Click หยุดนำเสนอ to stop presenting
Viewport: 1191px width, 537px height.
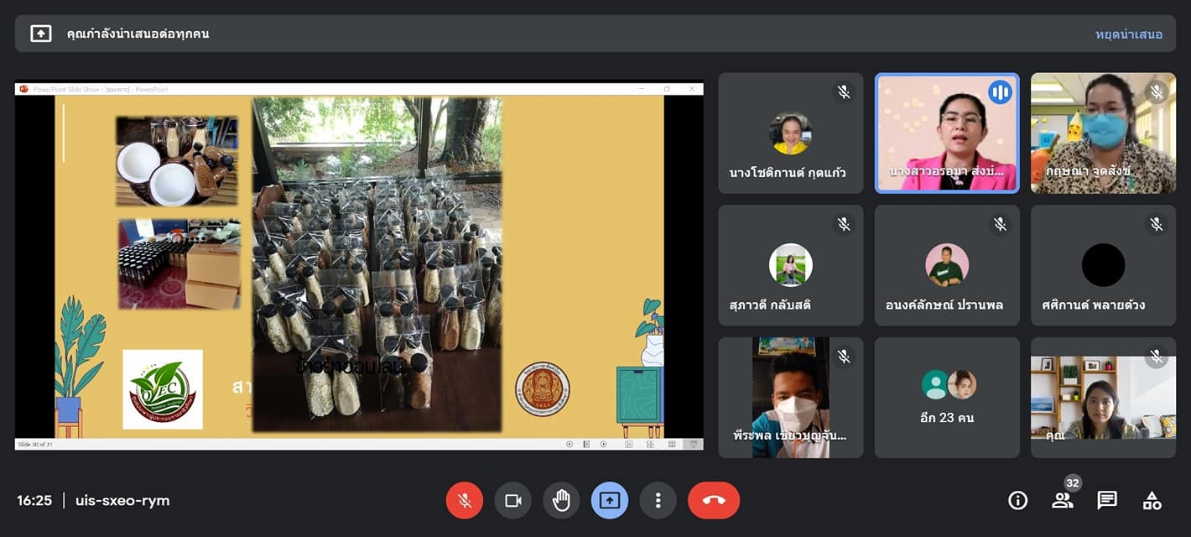(x=1128, y=34)
